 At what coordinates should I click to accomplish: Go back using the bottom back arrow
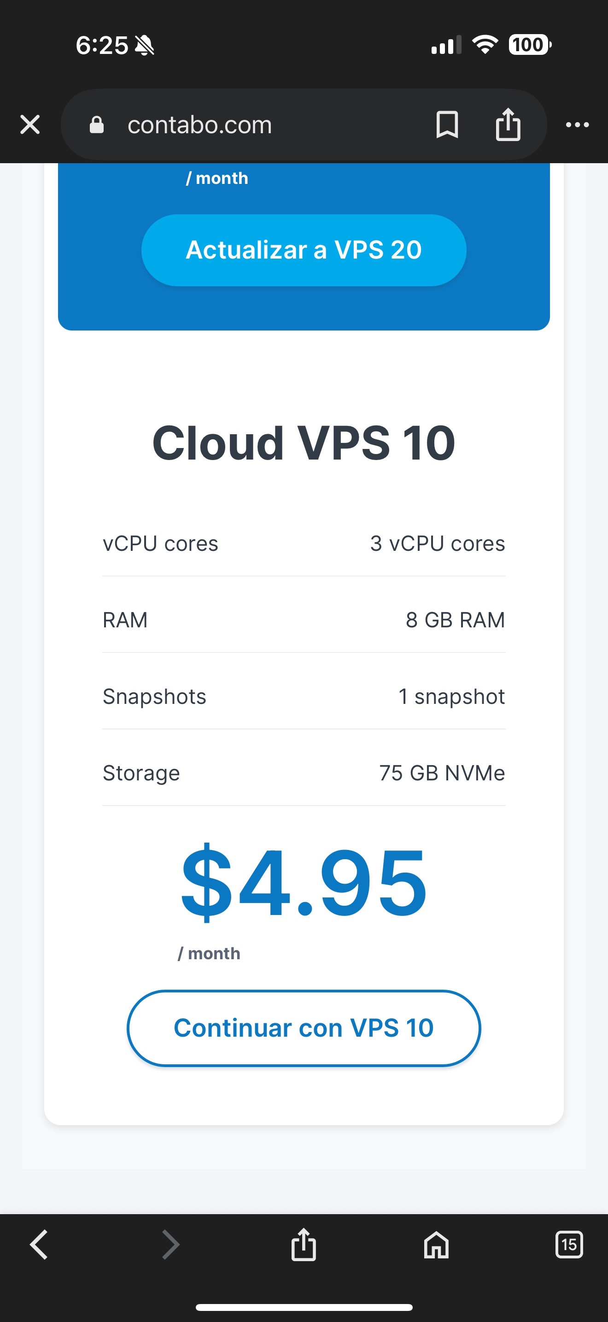pos(39,1245)
